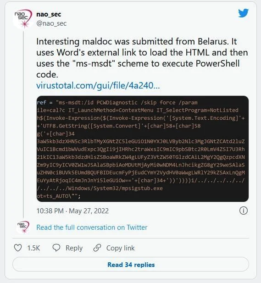Image resolution: width=261 pixels, height=283 pixels.
Task: Open the PowerShell code screenshot image
Action: point(142,149)
